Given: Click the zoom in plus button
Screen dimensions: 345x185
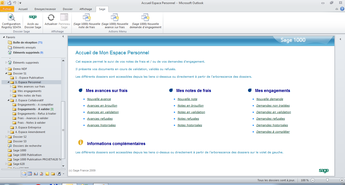Looking at the screenshot, I should pyautogui.click(x=342, y=180).
